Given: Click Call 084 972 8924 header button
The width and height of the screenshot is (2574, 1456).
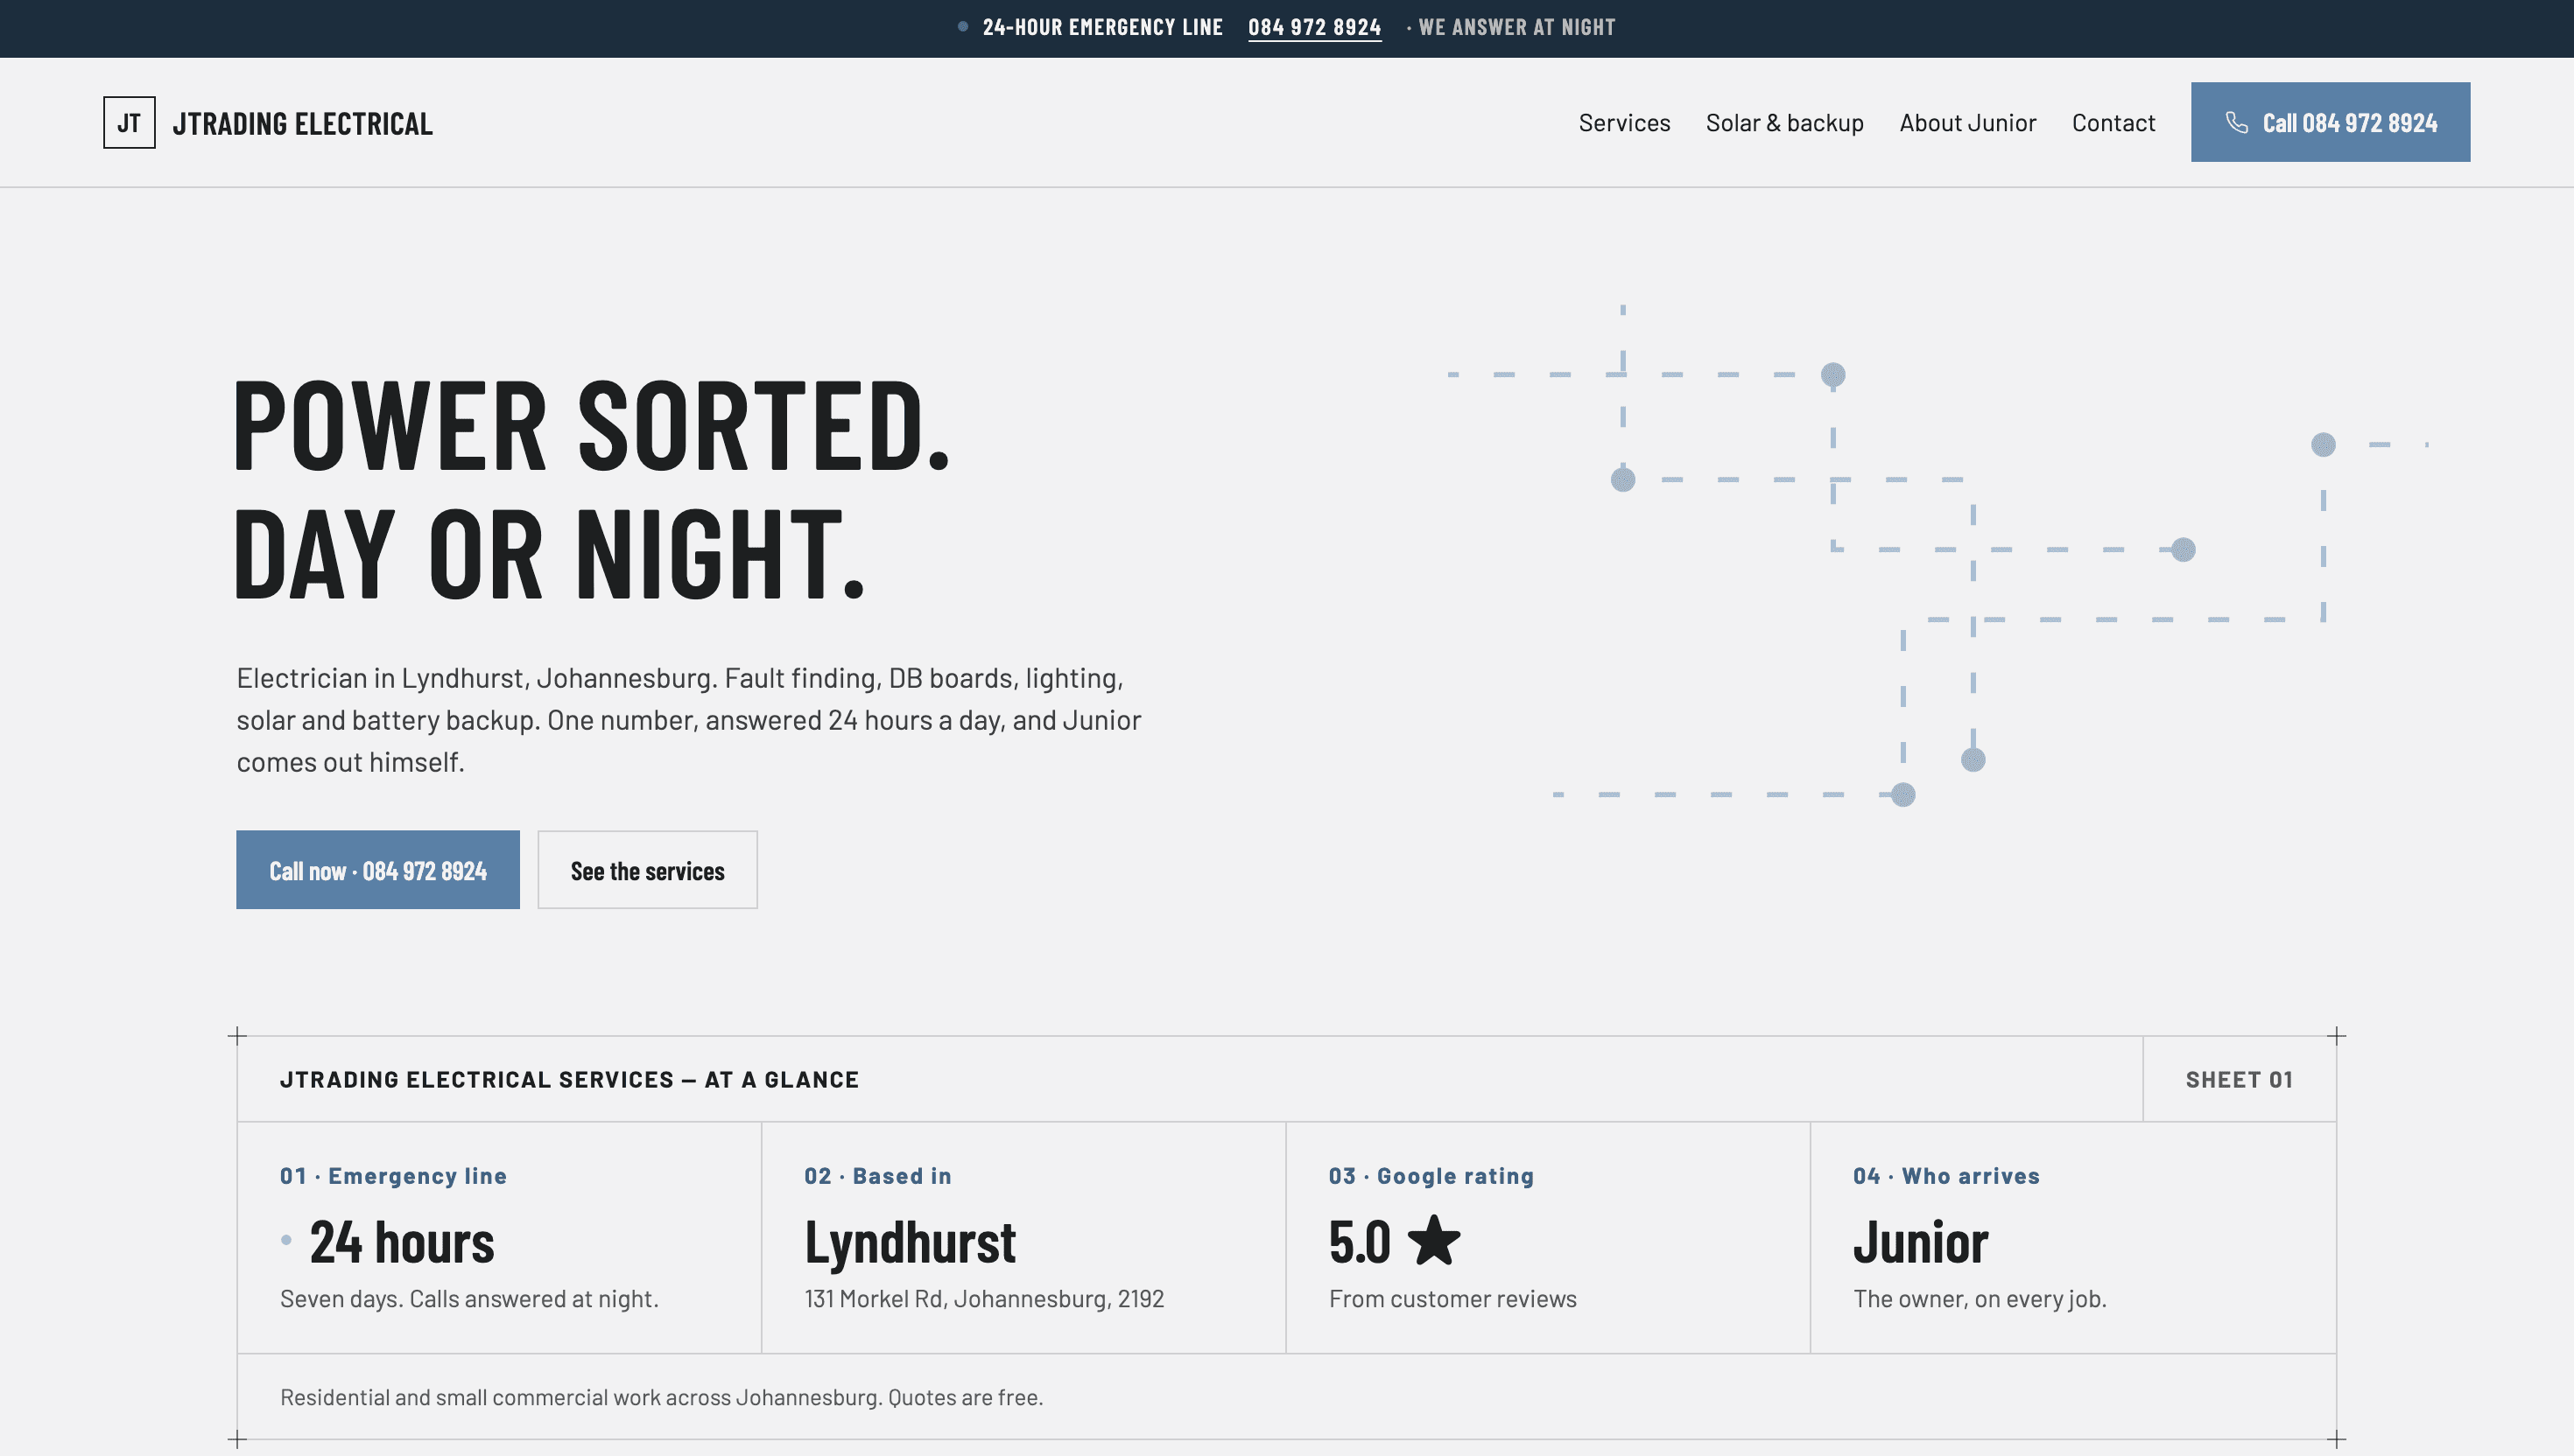Looking at the screenshot, I should pyautogui.click(x=2330, y=122).
